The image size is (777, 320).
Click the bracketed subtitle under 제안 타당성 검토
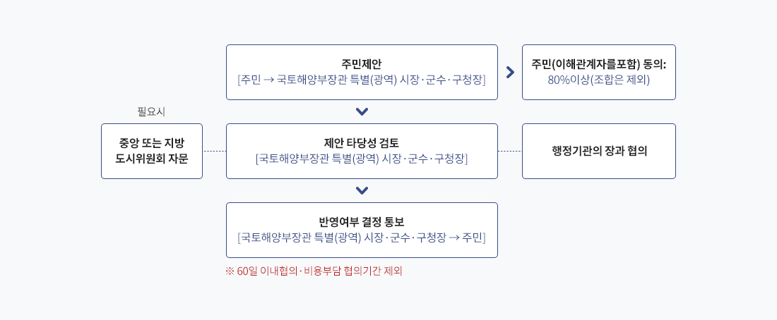(x=362, y=159)
